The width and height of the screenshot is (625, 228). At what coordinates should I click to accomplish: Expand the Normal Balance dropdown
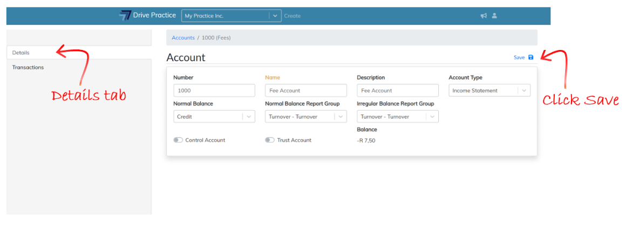[248, 117]
